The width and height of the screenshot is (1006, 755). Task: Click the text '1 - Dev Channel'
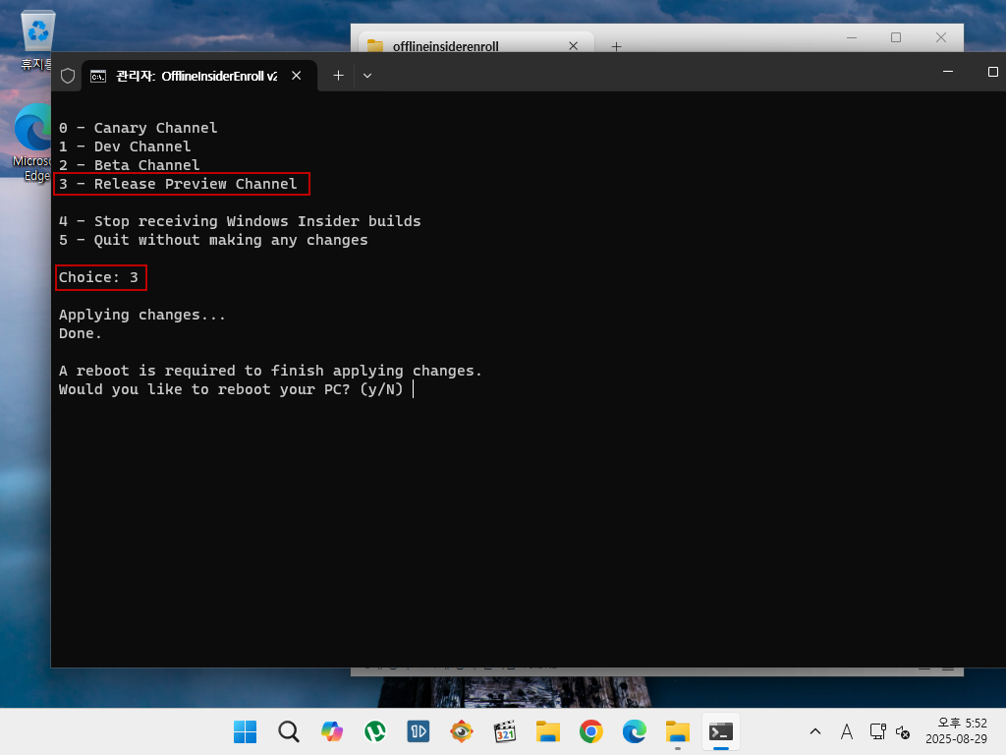point(125,146)
